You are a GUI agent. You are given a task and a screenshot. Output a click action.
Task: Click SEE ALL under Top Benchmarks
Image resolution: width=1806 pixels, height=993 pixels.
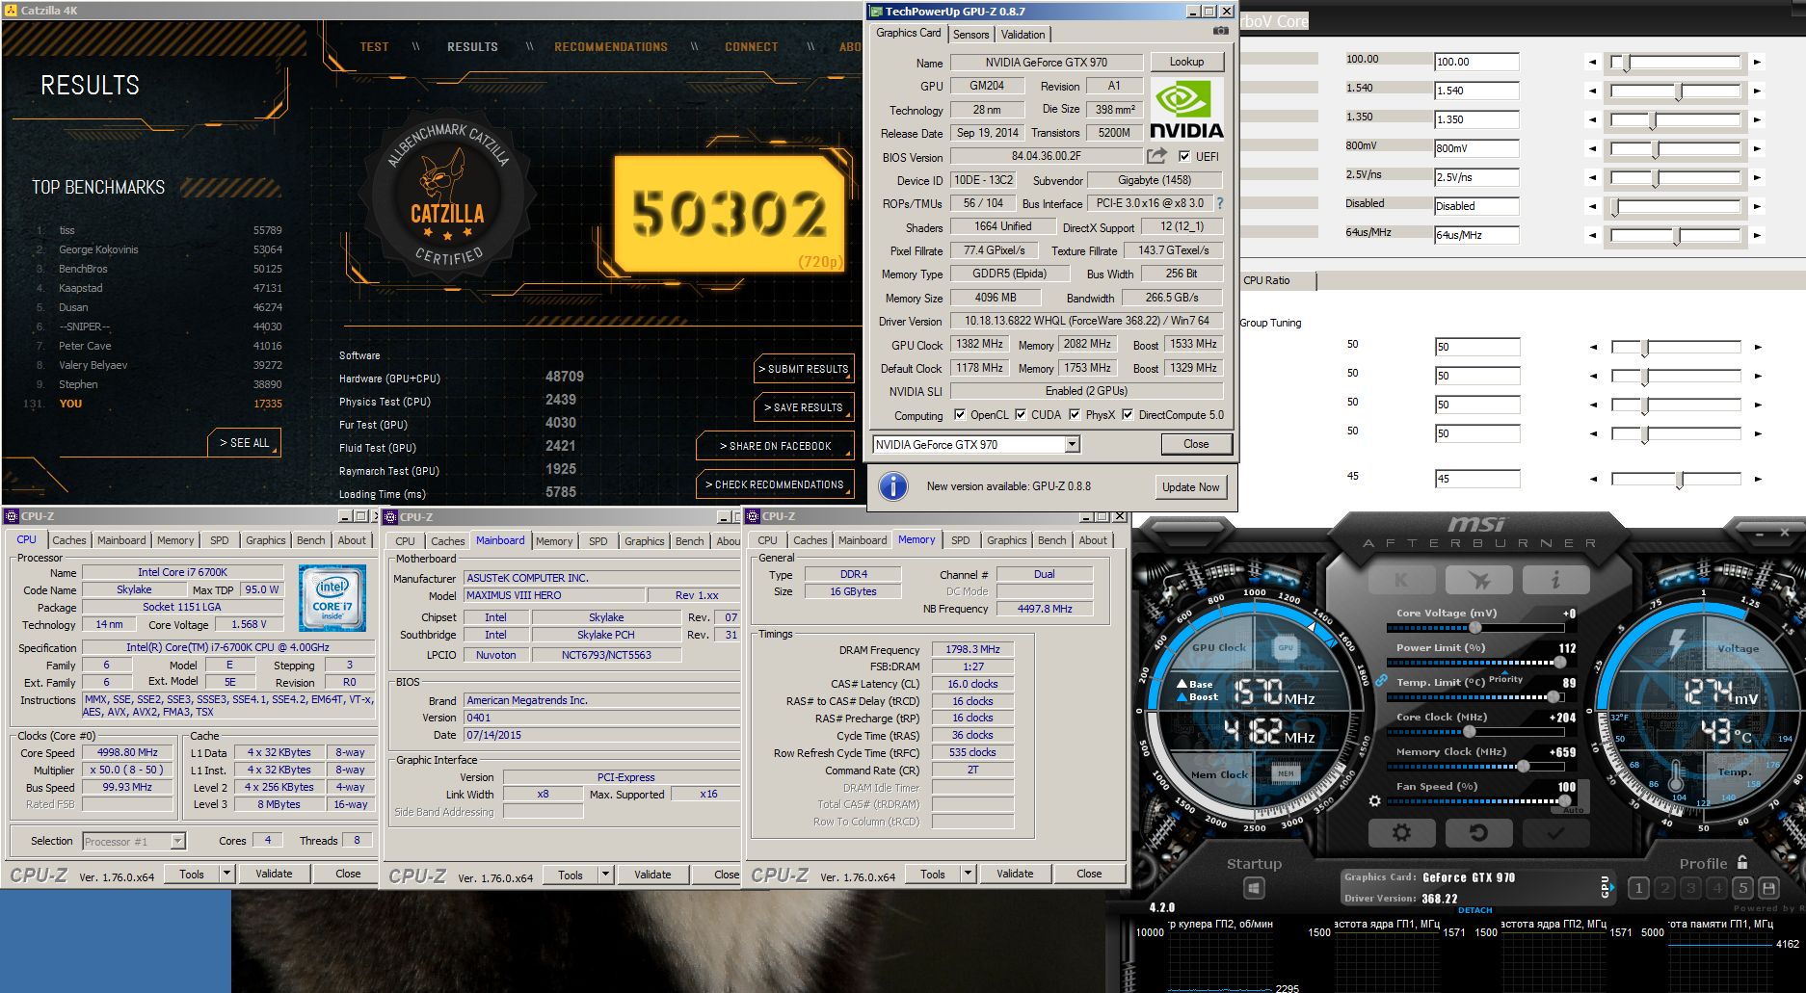(244, 442)
